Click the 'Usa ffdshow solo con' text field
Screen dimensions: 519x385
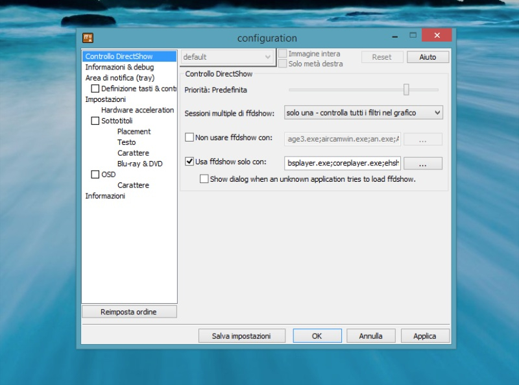coord(343,163)
